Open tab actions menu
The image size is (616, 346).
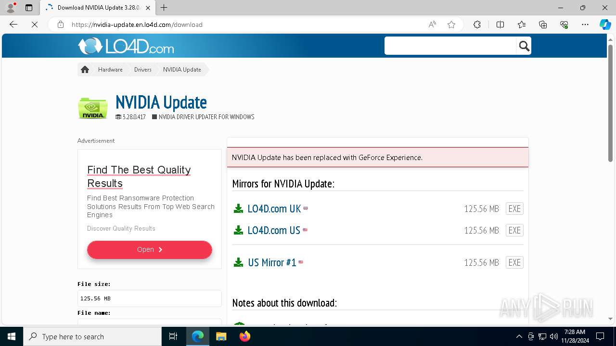[29, 8]
